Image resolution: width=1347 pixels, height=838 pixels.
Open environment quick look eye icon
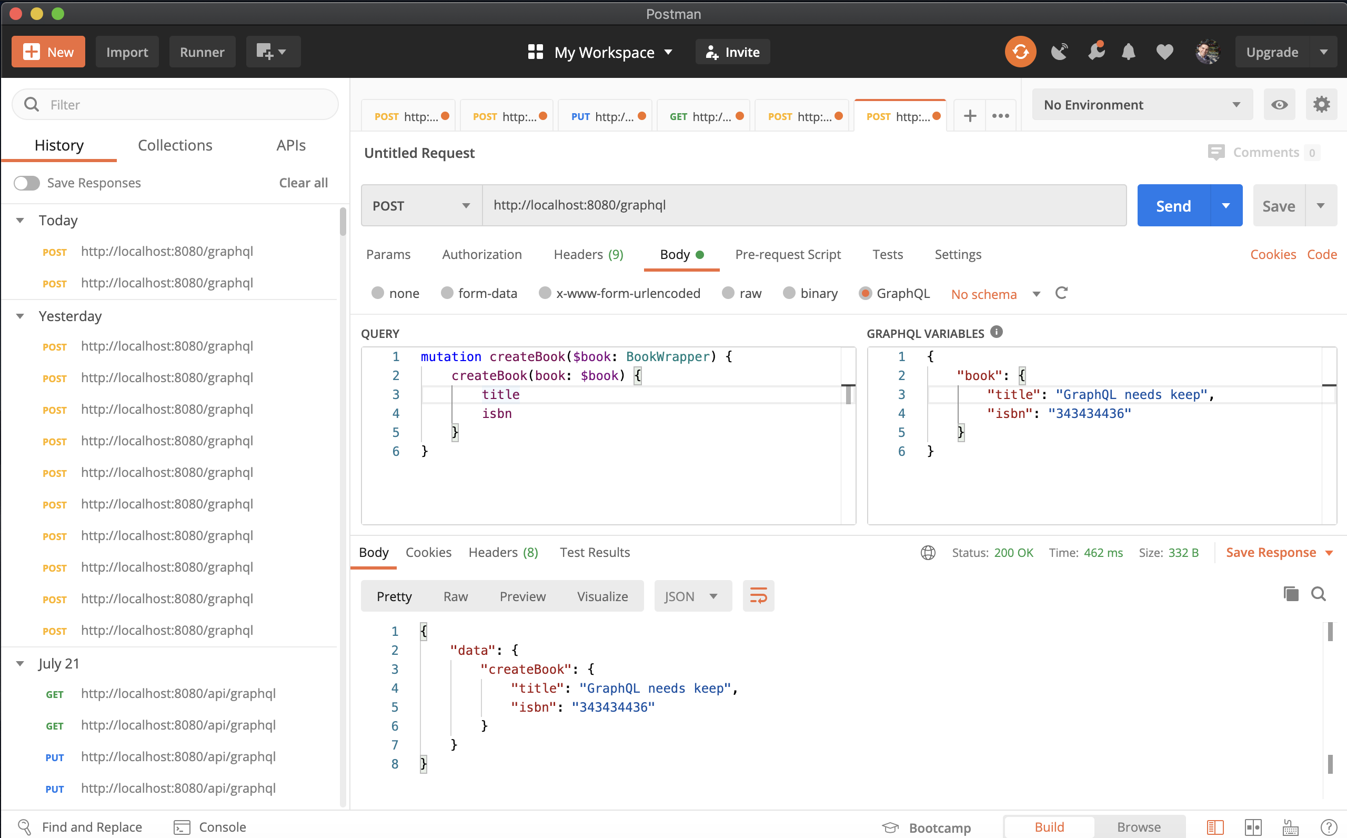(1279, 105)
